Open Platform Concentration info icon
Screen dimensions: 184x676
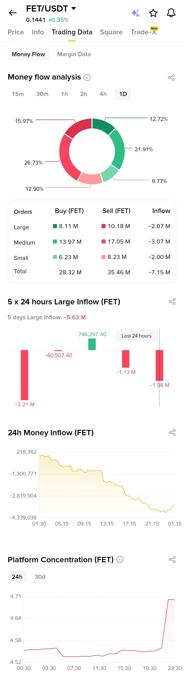coord(120,559)
